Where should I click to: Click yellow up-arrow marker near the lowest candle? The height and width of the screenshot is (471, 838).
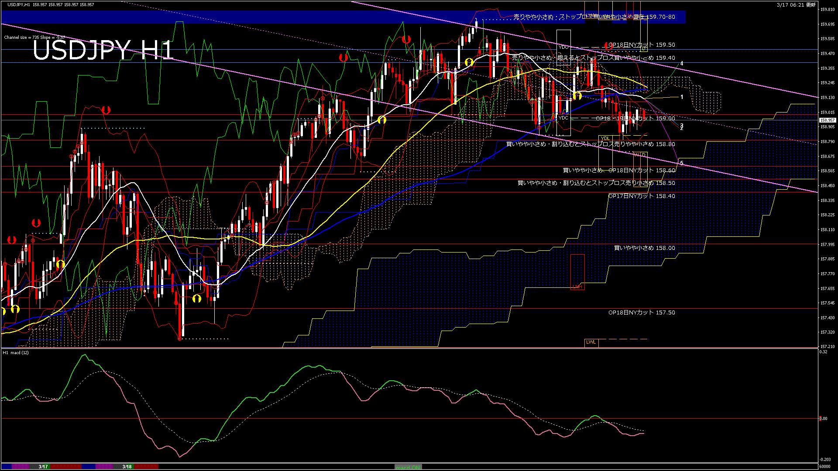pos(197,299)
